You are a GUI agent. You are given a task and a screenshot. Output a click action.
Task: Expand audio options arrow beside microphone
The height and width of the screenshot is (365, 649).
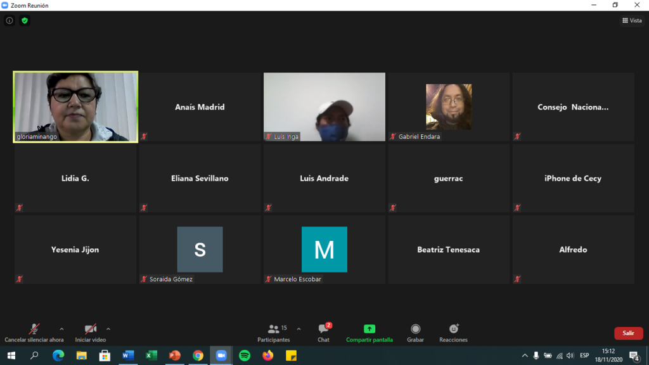pos(61,329)
